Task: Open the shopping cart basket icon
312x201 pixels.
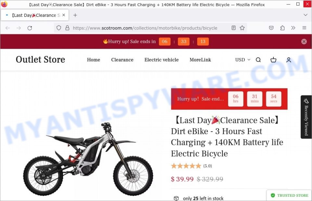Action: point(273,60)
